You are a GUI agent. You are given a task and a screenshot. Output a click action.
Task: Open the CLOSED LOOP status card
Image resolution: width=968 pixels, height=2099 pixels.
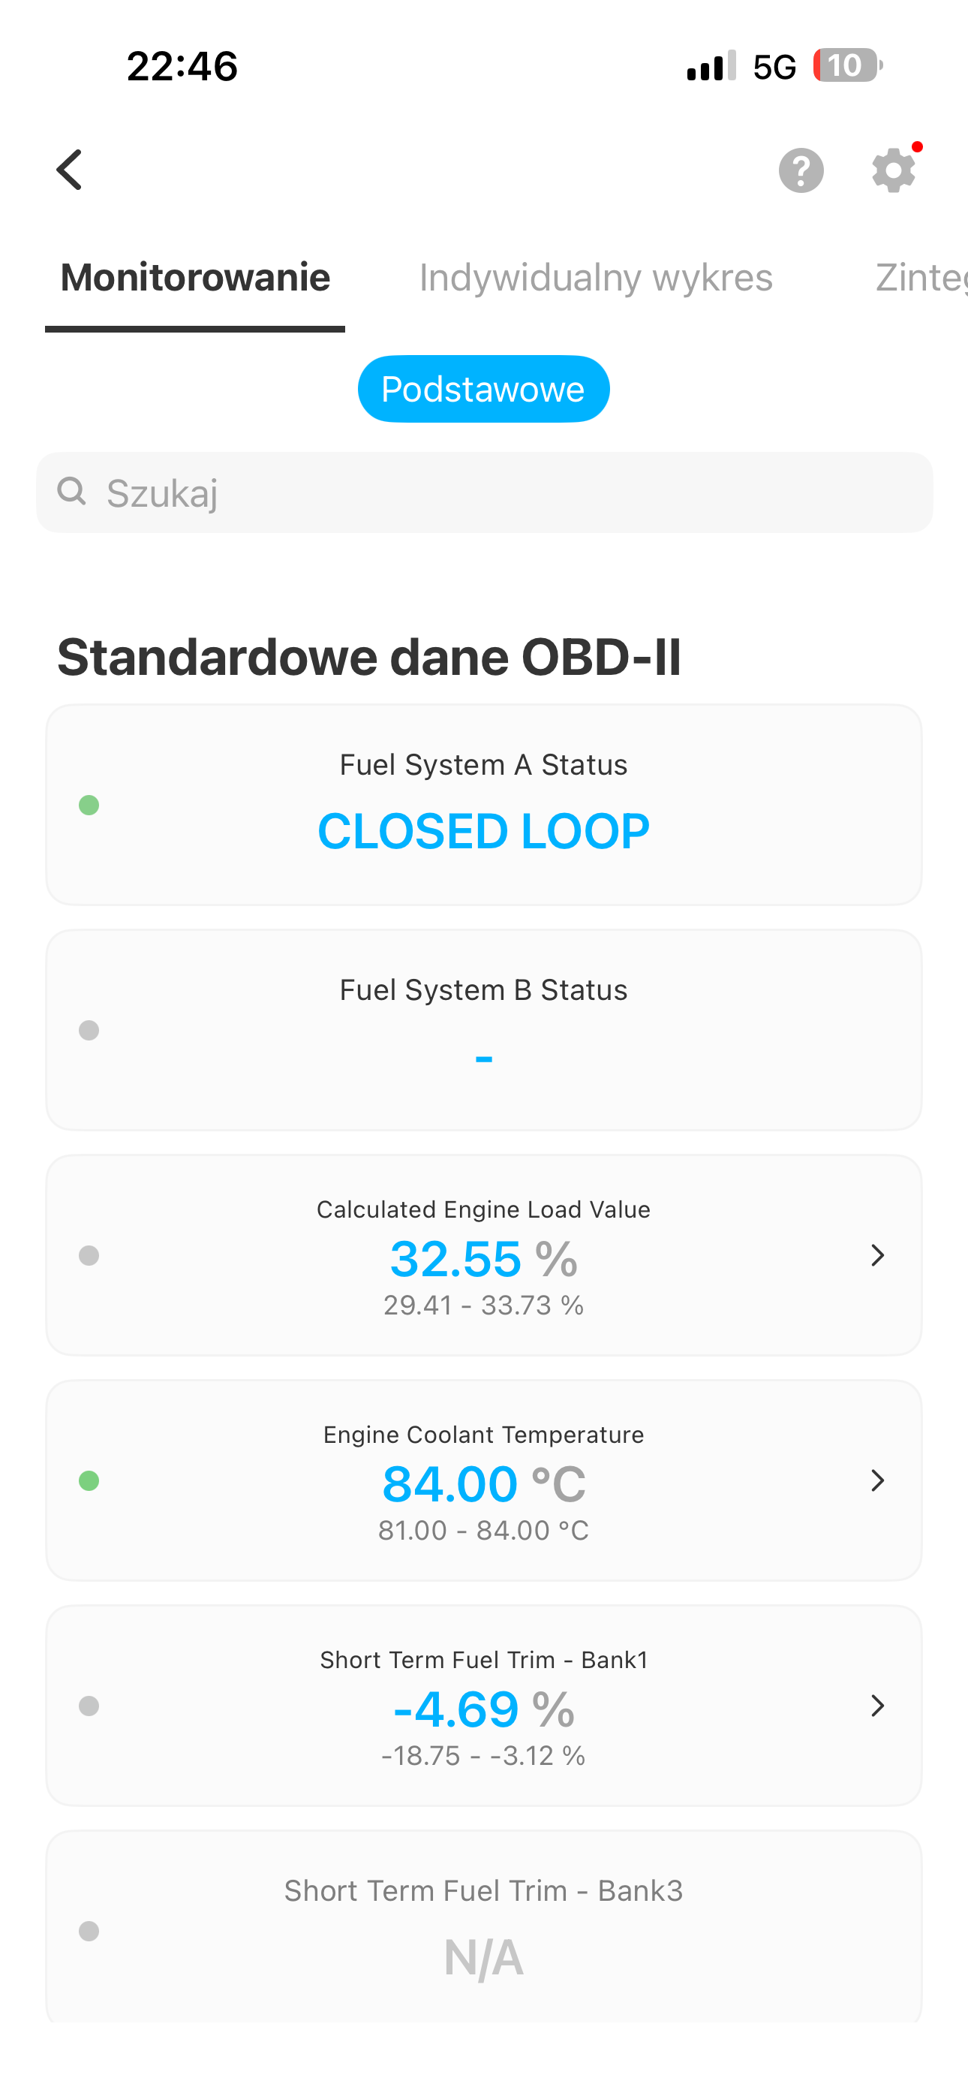pyautogui.click(x=484, y=805)
